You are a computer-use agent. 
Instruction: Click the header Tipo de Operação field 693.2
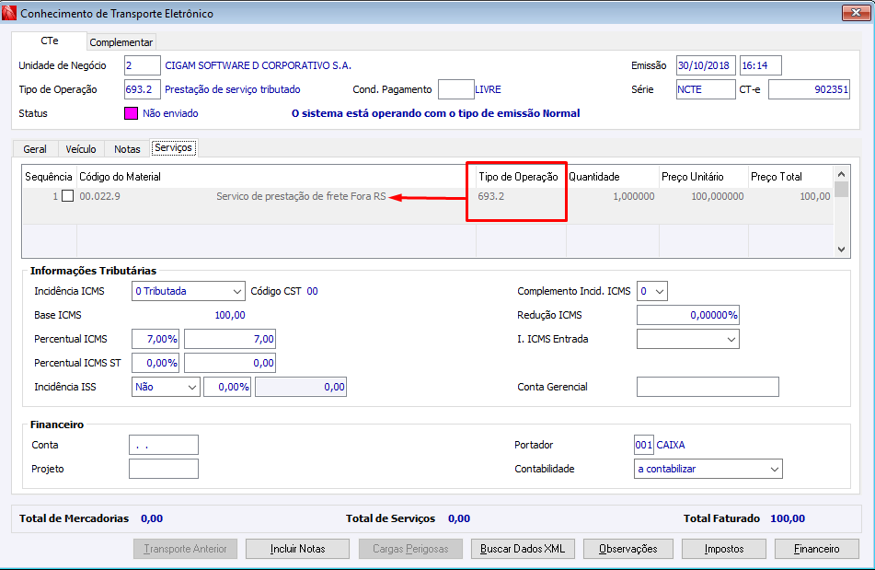point(142,89)
